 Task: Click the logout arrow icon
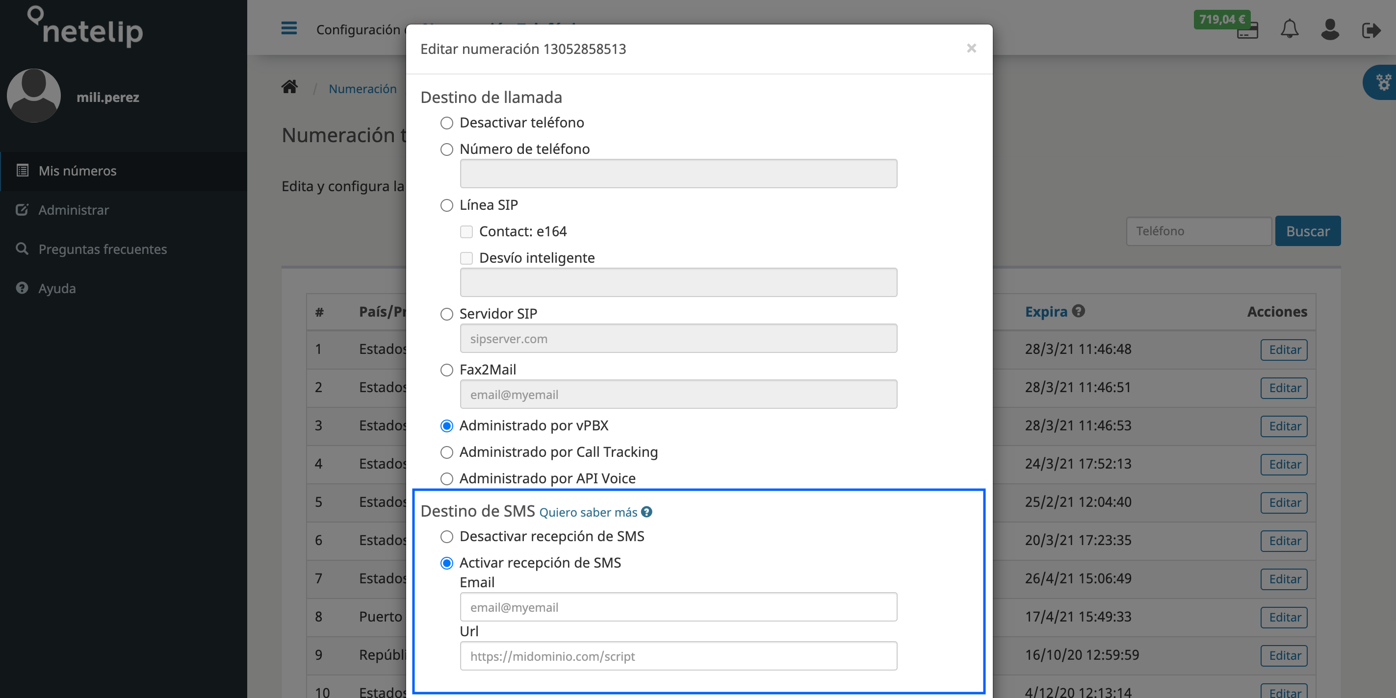[x=1370, y=30]
